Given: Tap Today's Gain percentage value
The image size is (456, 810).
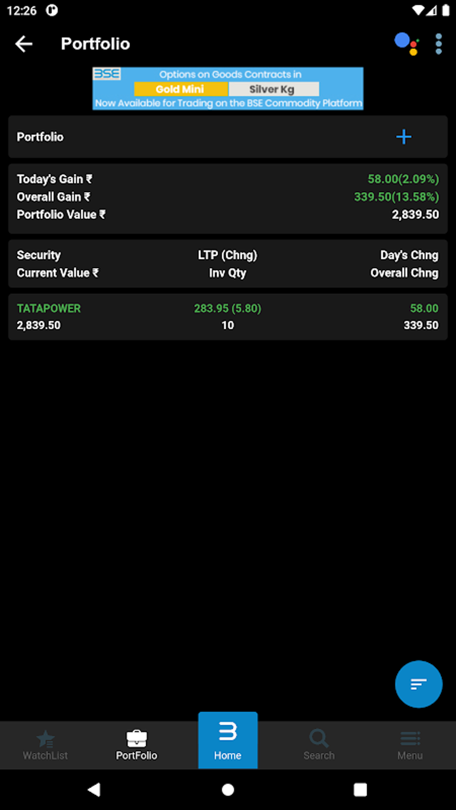Looking at the screenshot, I should click(403, 179).
